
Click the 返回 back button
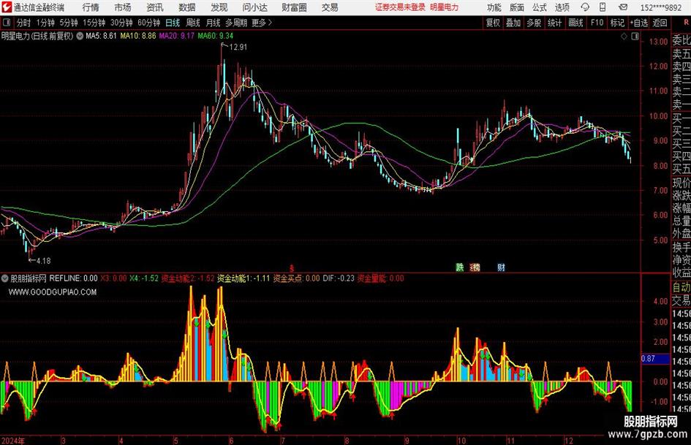point(660,23)
